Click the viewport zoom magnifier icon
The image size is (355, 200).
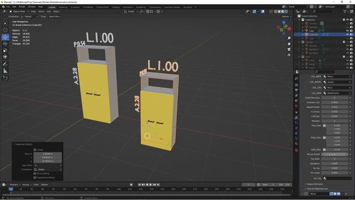[289, 38]
